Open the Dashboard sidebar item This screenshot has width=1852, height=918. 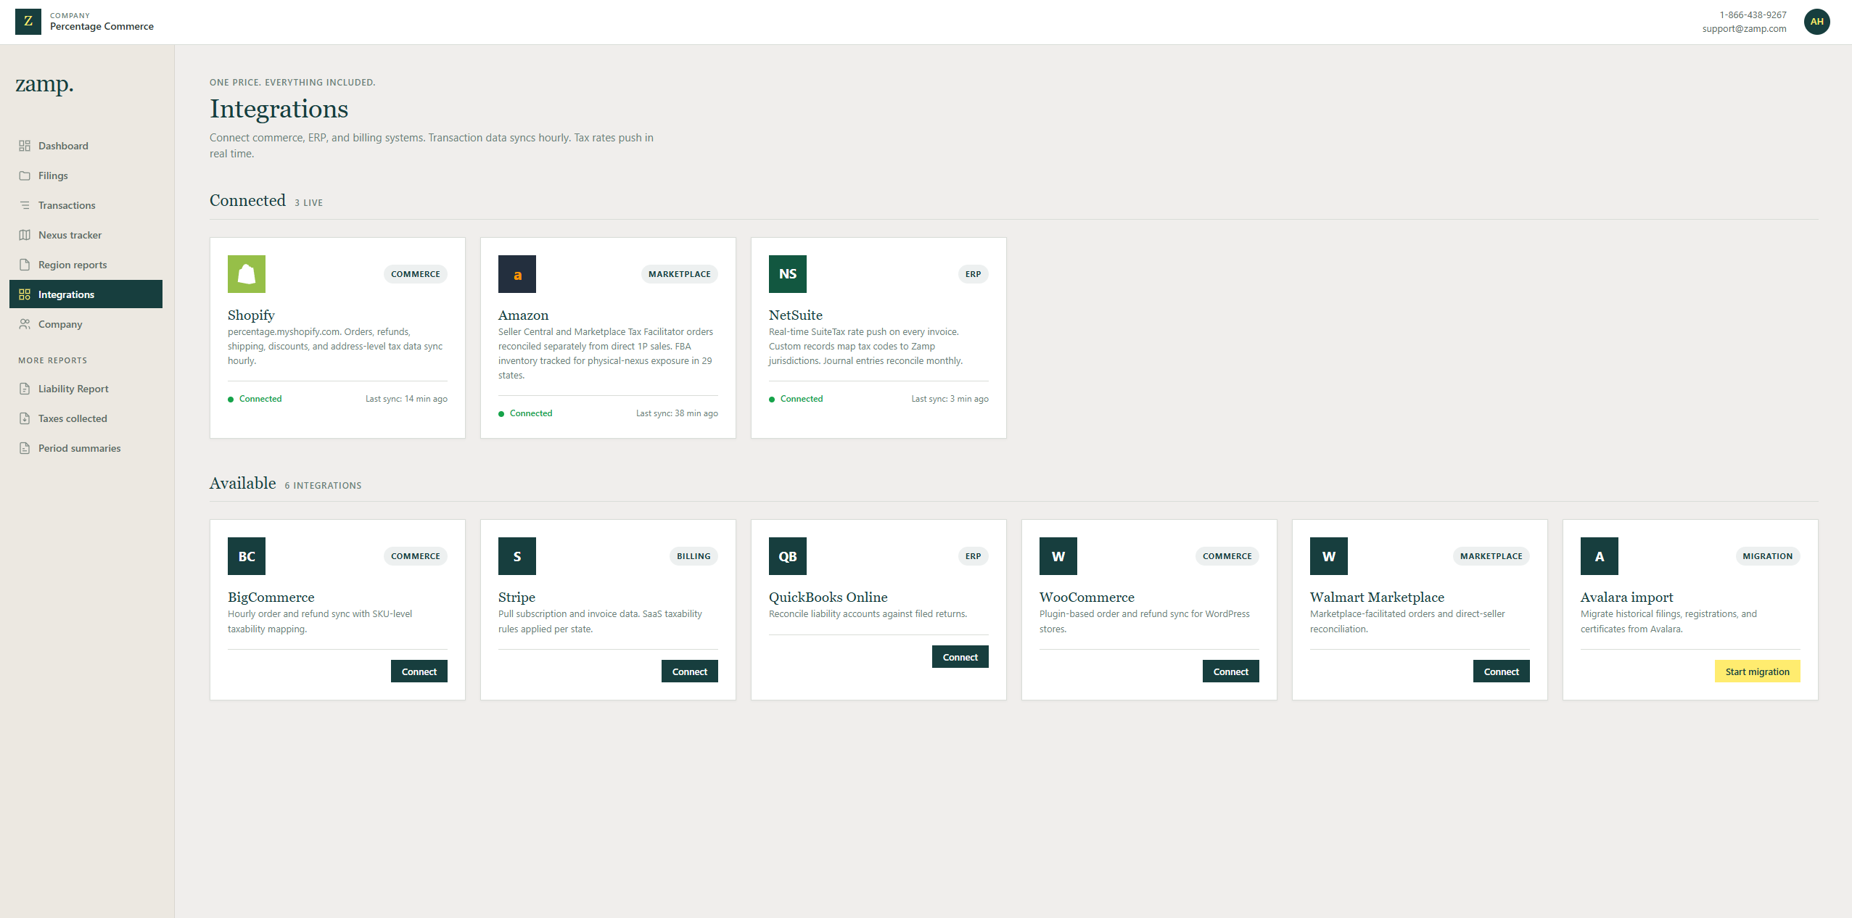coord(63,146)
